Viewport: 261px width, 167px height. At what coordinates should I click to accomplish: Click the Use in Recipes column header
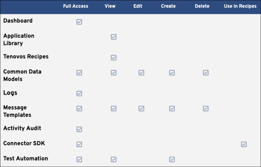click(x=240, y=6)
